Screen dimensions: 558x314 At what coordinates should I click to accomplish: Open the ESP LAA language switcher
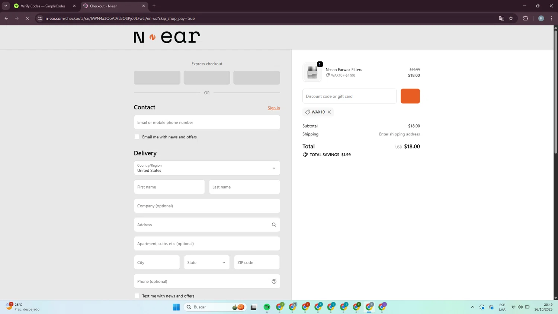pos(502,307)
